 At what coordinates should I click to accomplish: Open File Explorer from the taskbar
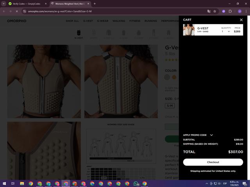click(22, 183)
